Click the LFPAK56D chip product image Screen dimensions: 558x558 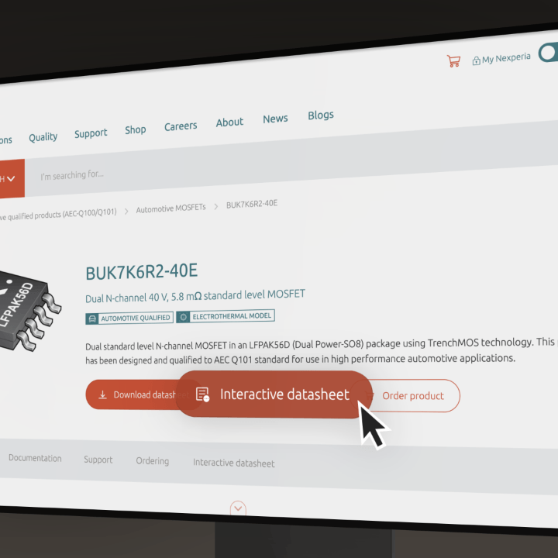click(x=29, y=312)
